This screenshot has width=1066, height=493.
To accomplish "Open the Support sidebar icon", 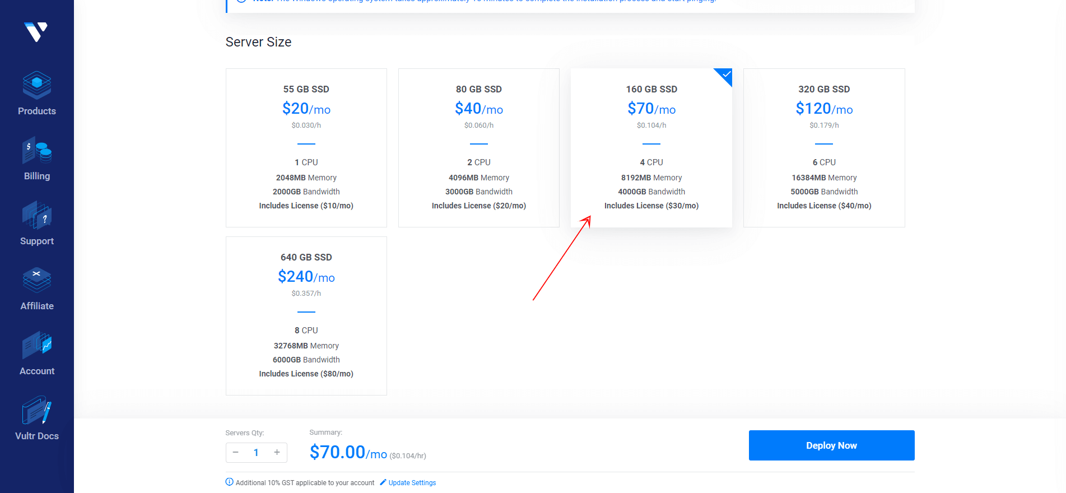I will click(37, 215).
